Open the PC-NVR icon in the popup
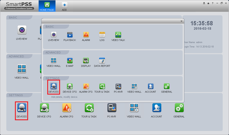Viewport: 229px width, 135px height. coord(118,88)
